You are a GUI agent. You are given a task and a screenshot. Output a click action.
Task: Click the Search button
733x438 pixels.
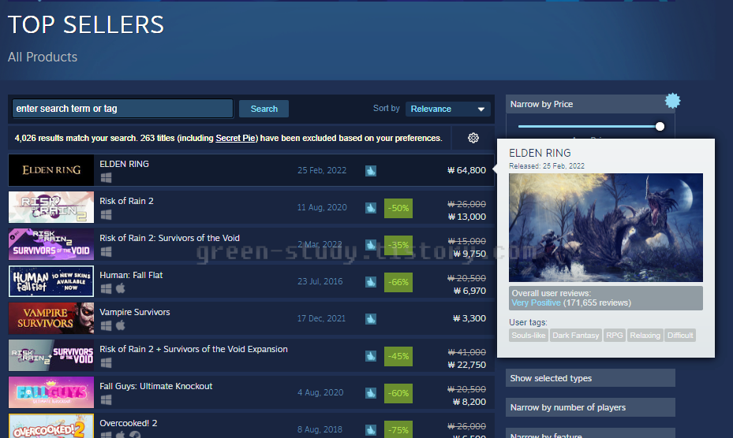[x=264, y=109]
